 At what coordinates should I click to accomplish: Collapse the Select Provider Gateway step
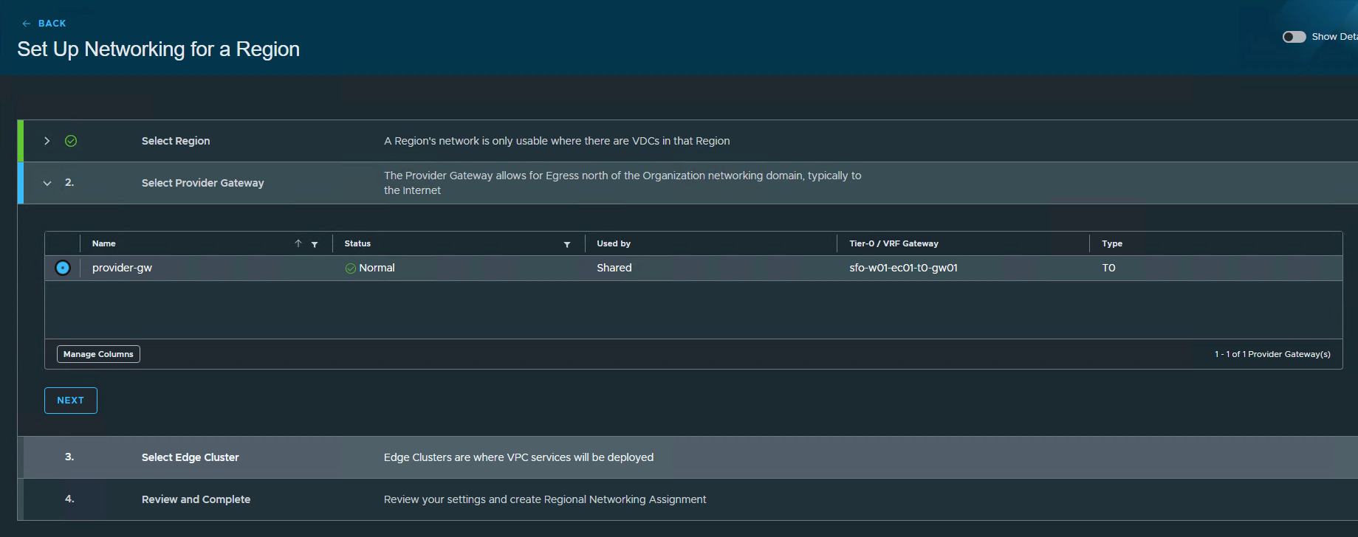click(x=47, y=183)
